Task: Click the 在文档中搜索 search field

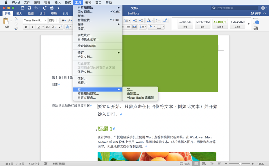Action: pos(234,8)
